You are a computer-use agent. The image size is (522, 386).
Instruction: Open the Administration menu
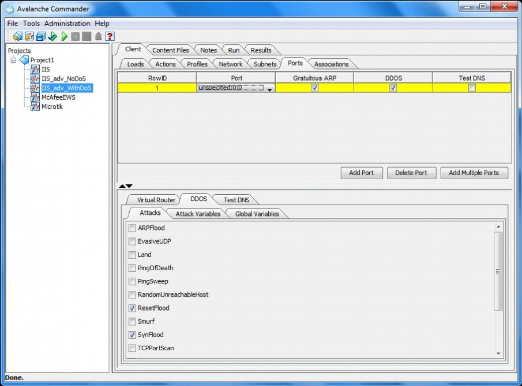pyautogui.click(x=67, y=24)
